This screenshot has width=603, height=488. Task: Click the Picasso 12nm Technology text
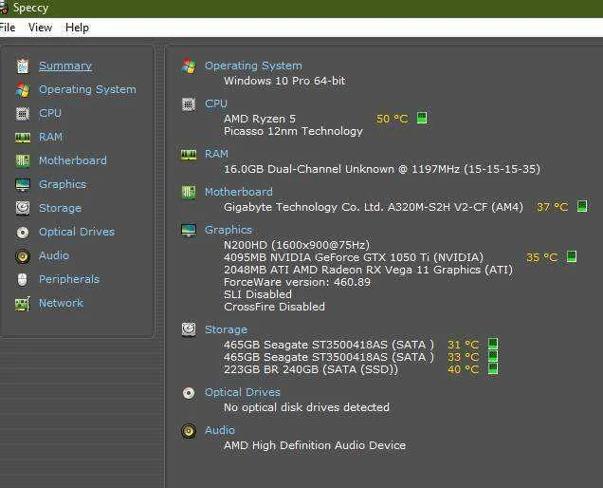click(293, 131)
